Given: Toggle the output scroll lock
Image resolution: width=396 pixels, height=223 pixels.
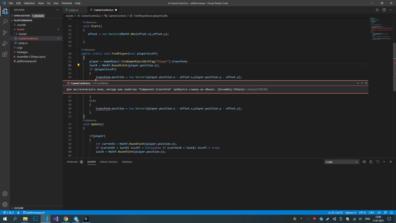Looking at the screenshot, I should pos(371,162).
